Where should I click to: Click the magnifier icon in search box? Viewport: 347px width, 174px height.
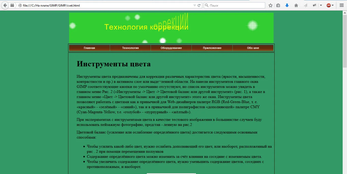(x=207, y=5)
